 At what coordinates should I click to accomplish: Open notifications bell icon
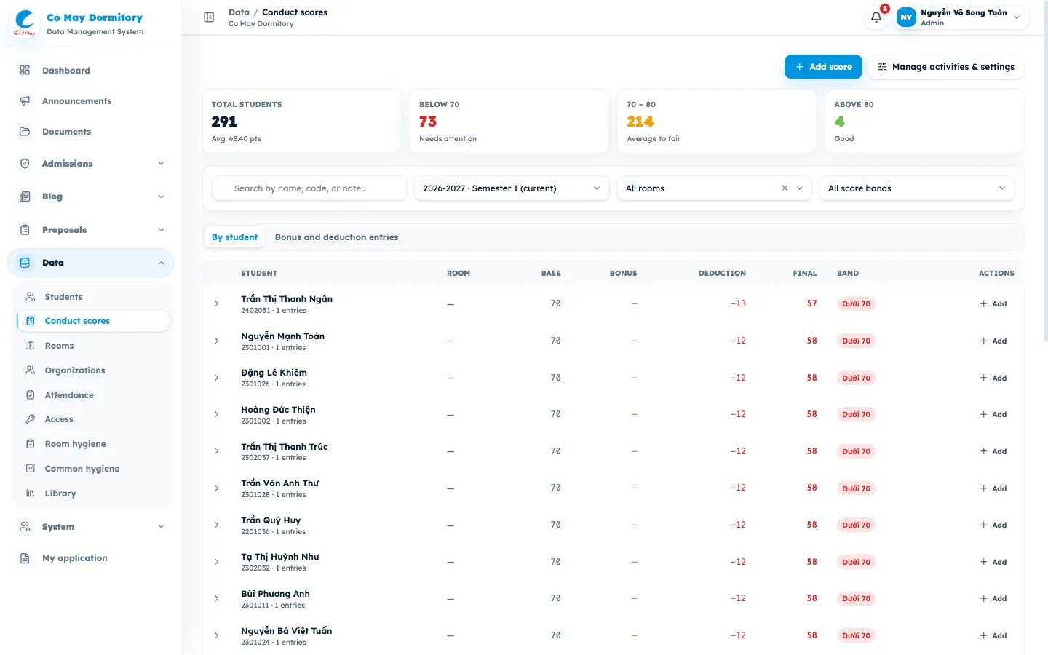pos(876,17)
